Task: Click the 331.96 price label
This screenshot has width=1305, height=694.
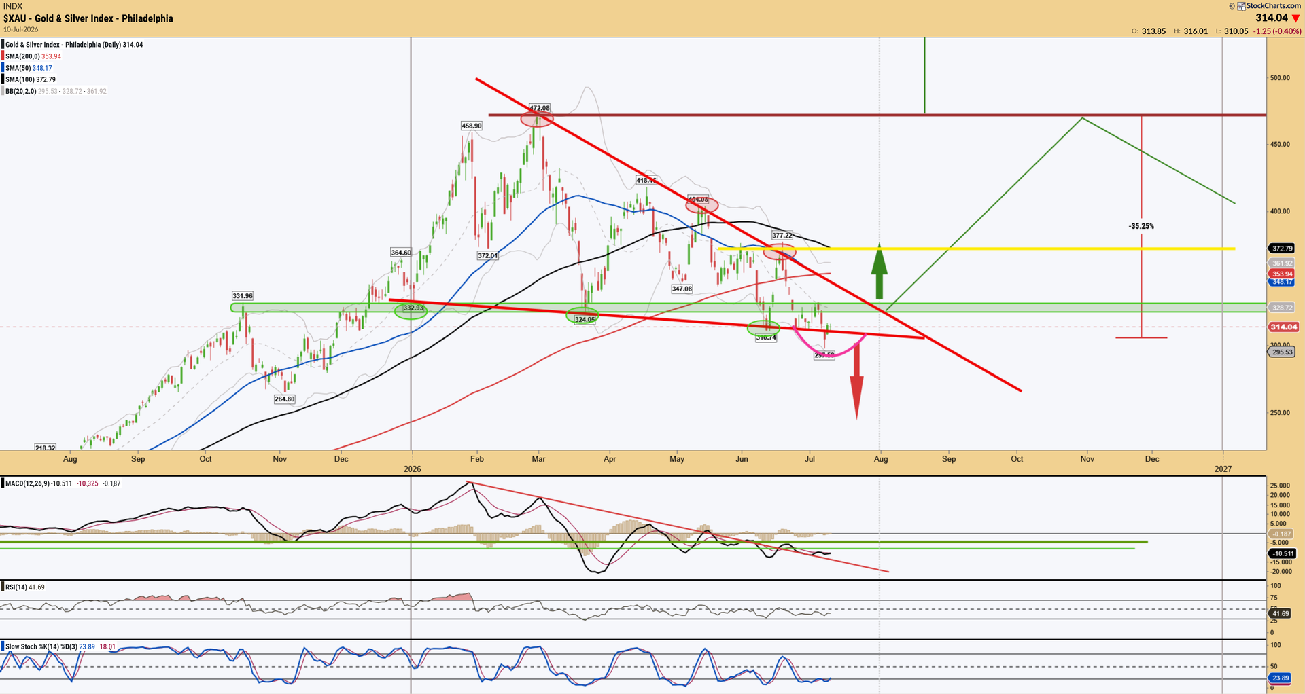Action: pos(243,296)
